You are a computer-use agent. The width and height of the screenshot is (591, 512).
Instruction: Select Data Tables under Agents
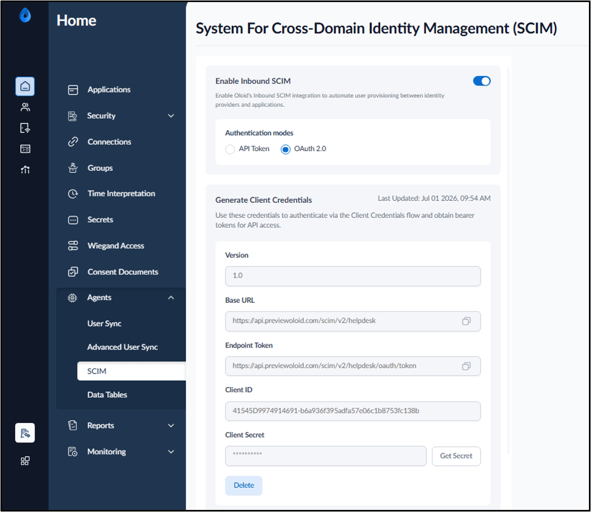tap(107, 395)
